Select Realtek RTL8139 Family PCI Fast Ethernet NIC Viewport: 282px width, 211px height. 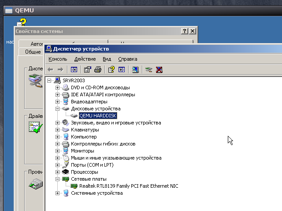pos(129,186)
